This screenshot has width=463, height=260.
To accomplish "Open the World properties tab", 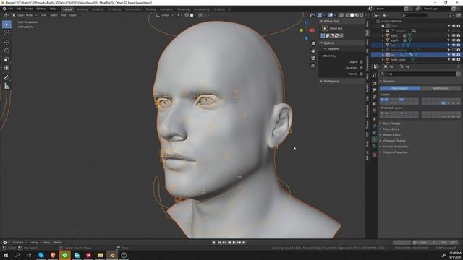I will [x=374, y=110].
